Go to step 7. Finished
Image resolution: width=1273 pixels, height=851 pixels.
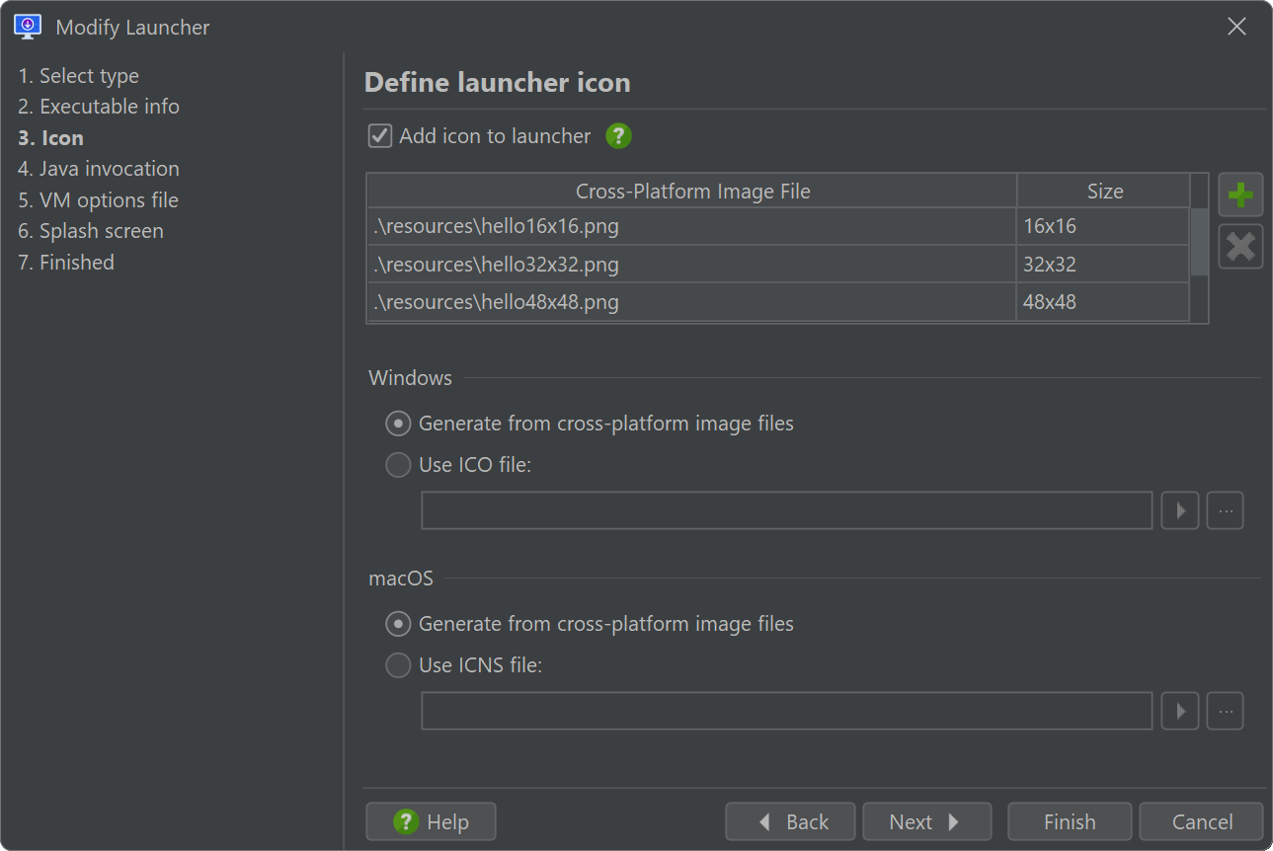coord(66,263)
